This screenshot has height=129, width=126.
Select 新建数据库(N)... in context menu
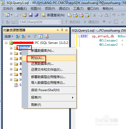pos(49,51)
